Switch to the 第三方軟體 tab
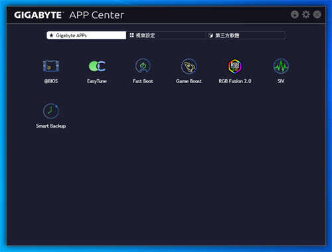 tap(245, 35)
